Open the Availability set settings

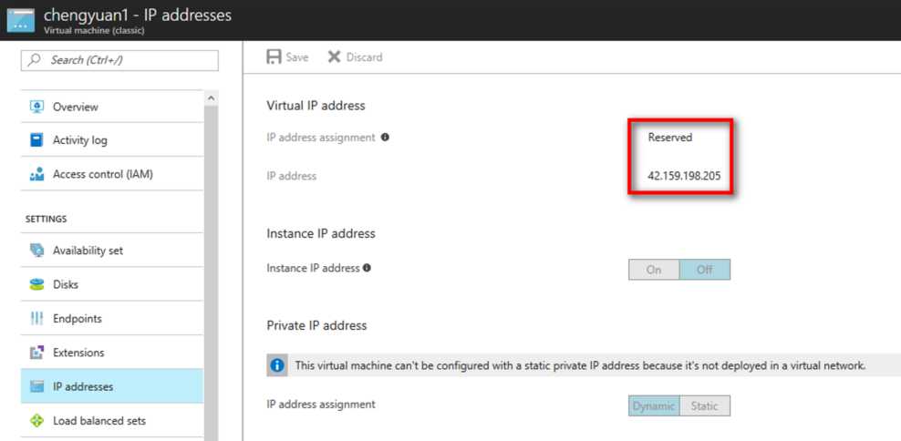[x=112, y=251]
